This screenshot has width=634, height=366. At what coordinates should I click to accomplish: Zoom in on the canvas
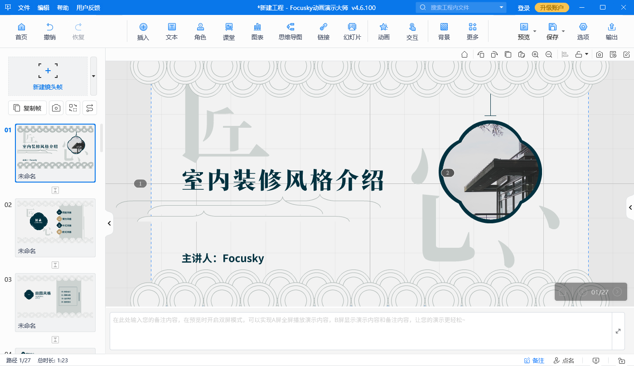(535, 54)
